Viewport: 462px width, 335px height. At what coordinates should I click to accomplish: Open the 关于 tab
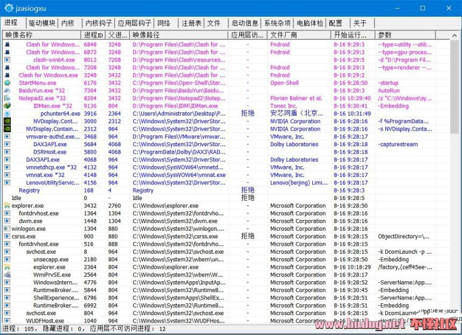click(x=360, y=23)
